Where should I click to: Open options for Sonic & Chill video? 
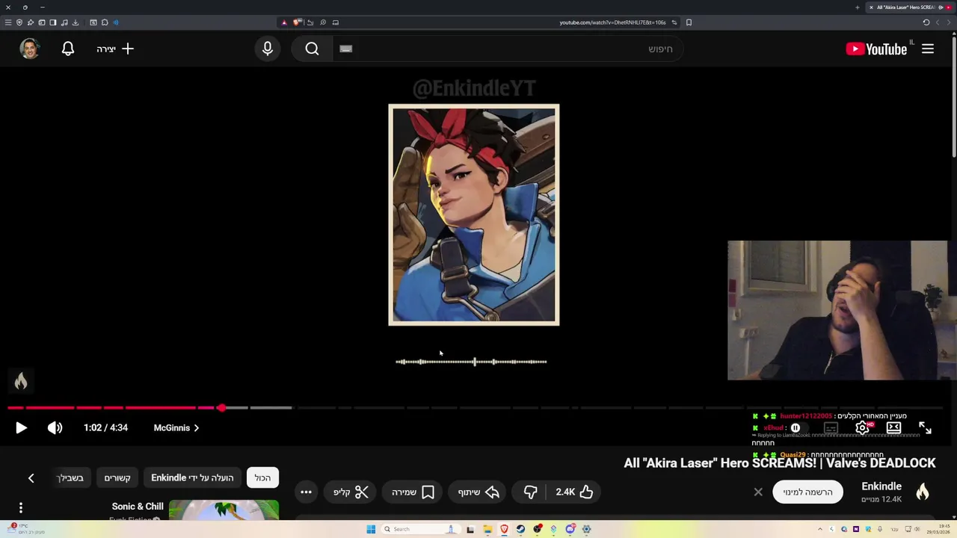pyautogui.click(x=21, y=507)
